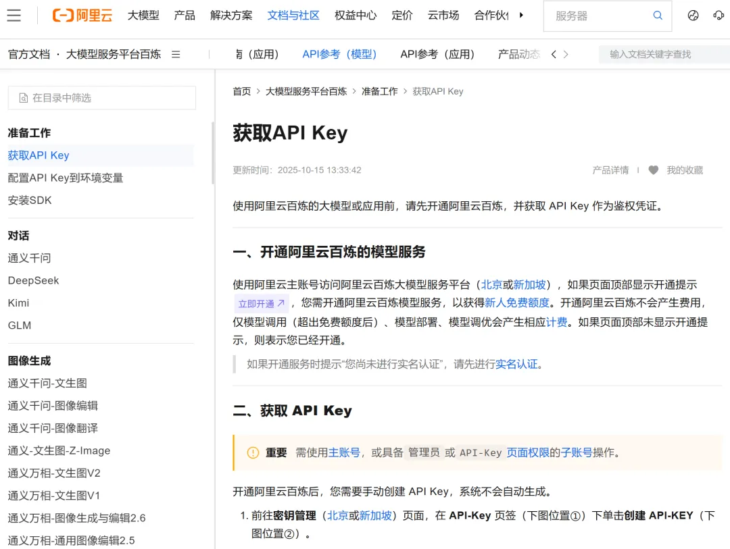Click the 计费 link
Viewport: 730px width, 549px height.
pyautogui.click(x=557, y=322)
